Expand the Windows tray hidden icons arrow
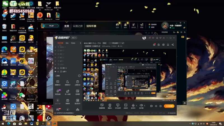 [x=190, y=124]
